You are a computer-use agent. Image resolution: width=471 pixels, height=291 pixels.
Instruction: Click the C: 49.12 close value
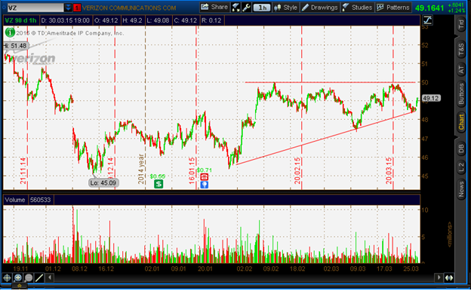click(x=186, y=20)
